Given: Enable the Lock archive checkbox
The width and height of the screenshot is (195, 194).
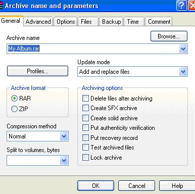Looking at the screenshot, I should (x=85, y=158).
